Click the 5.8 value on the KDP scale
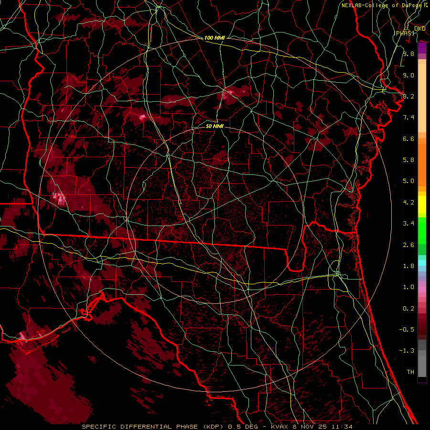430x430 pixels. pos(408,160)
